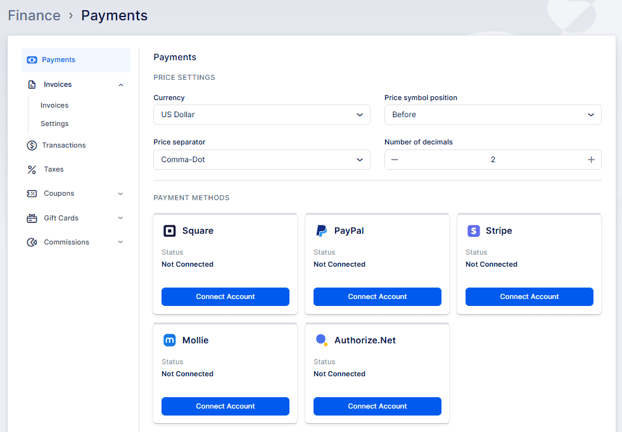Click the Mollie card title text
Image resolution: width=622 pixels, height=432 pixels.
pyautogui.click(x=195, y=340)
